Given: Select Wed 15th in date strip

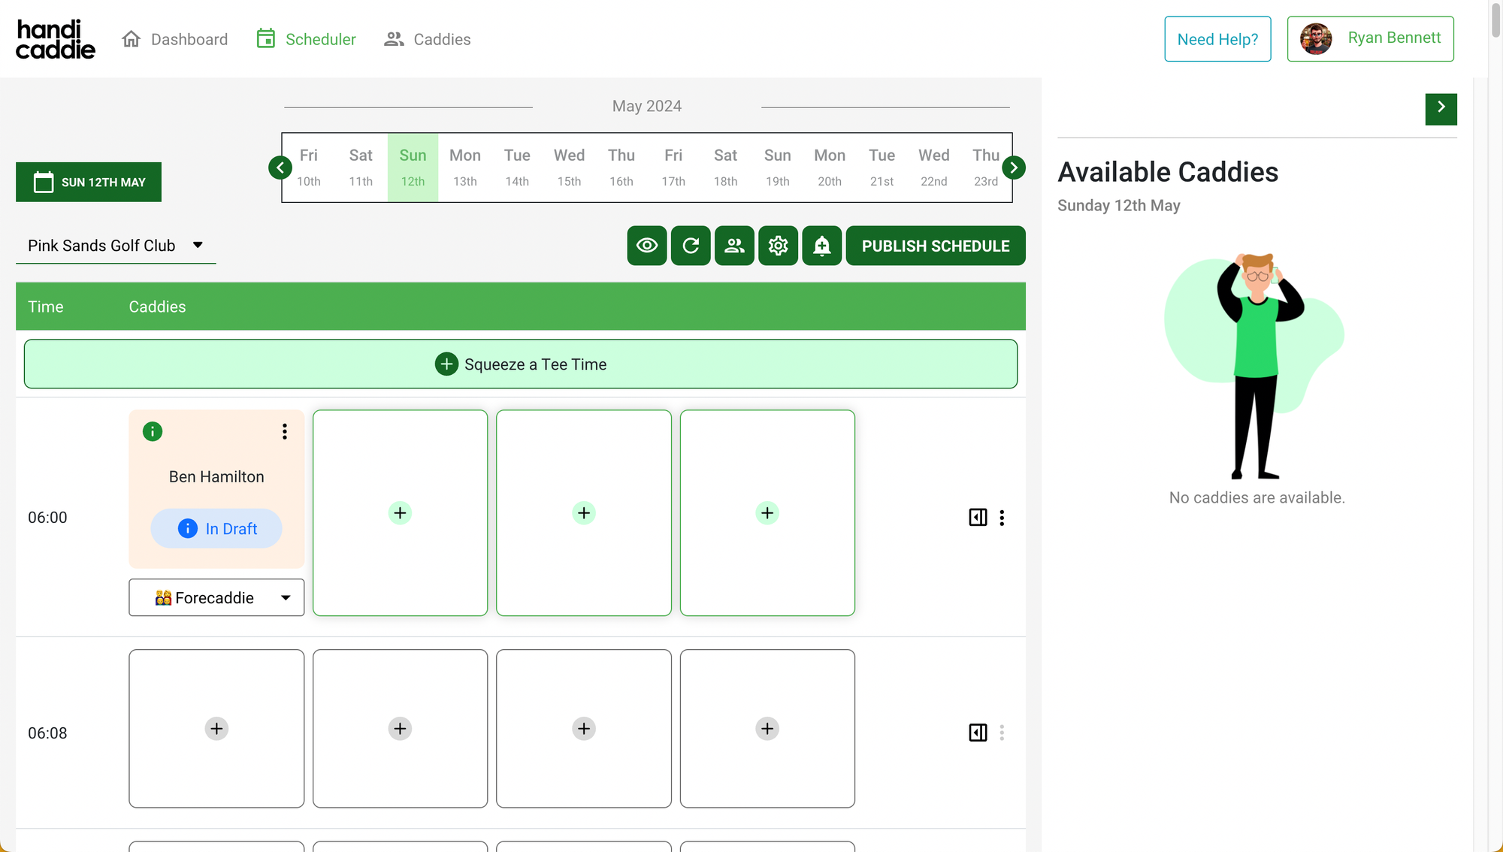Looking at the screenshot, I should pyautogui.click(x=569, y=168).
